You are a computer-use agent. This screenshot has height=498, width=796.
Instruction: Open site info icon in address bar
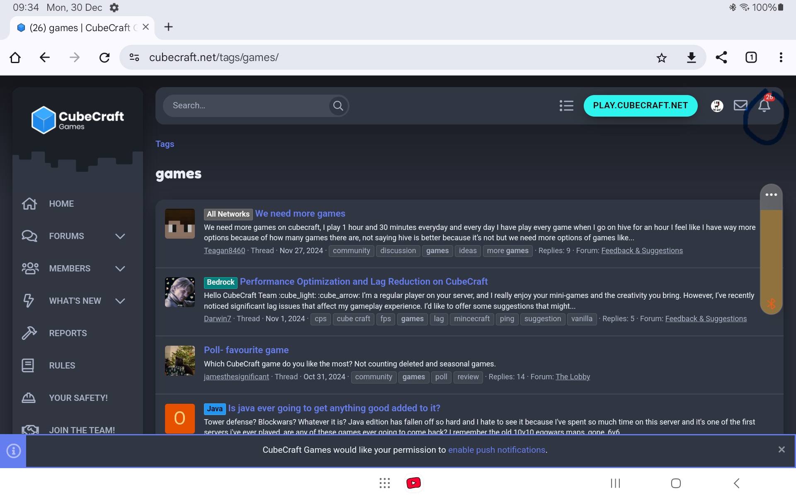(134, 57)
